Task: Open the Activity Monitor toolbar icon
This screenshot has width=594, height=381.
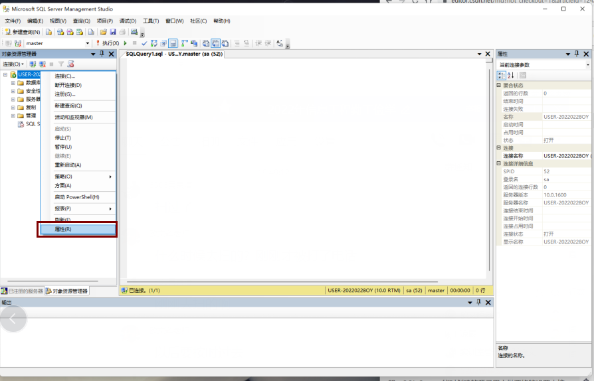Action: 134,32
